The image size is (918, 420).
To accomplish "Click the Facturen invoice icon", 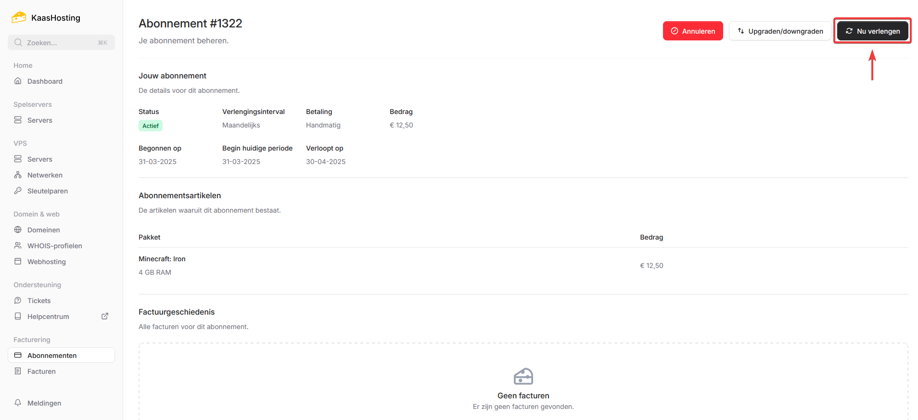I will [18, 371].
